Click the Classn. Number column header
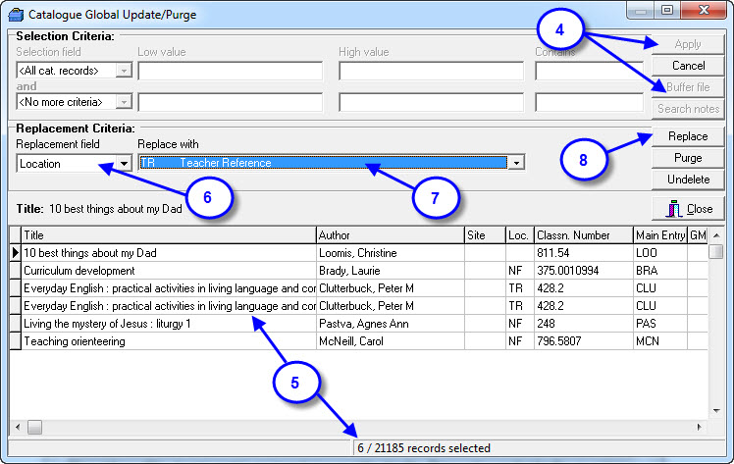The height and width of the screenshot is (464, 734). click(x=581, y=235)
